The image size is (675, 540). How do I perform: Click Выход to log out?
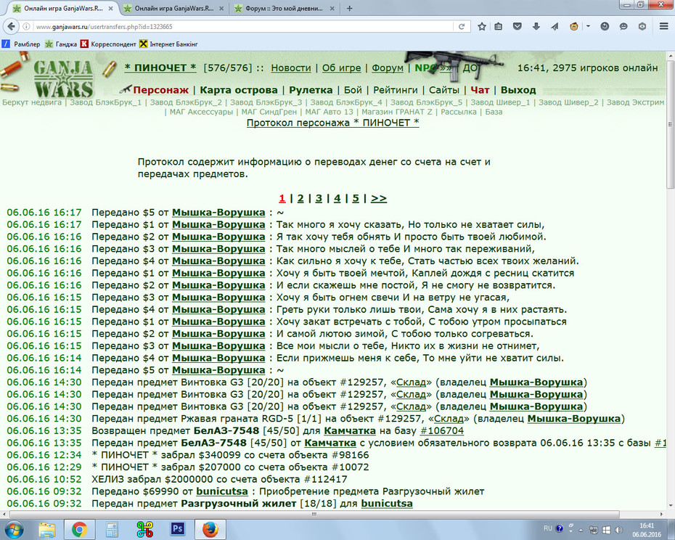click(518, 90)
